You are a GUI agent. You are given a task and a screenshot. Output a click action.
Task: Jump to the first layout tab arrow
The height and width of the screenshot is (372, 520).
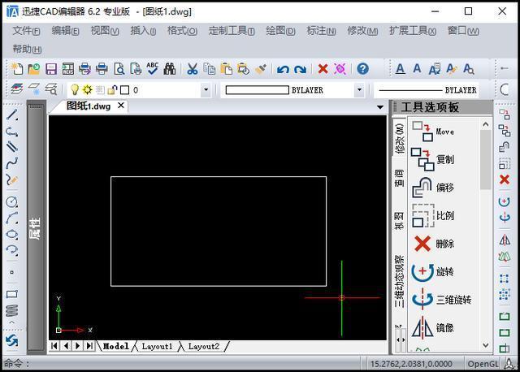[x=54, y=346]
